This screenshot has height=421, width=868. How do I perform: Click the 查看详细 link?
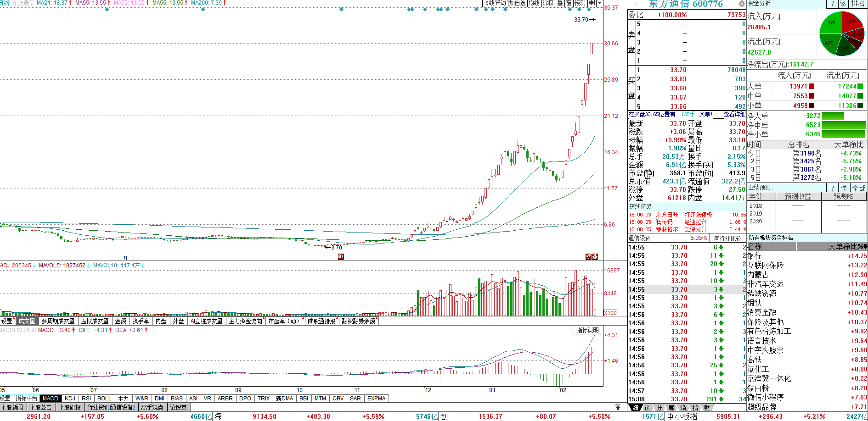[x=734, y=115]
